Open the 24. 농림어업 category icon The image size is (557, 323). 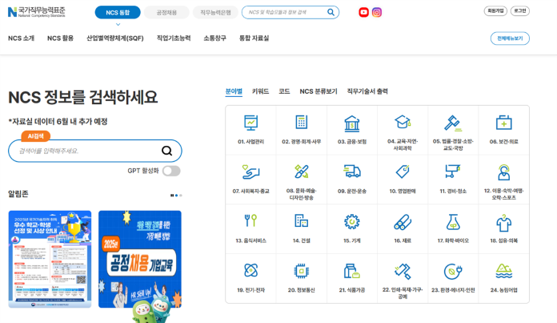click(503, 271)
